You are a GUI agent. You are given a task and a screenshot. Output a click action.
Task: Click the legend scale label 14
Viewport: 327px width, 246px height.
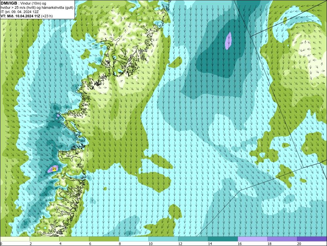click(210, 244)
